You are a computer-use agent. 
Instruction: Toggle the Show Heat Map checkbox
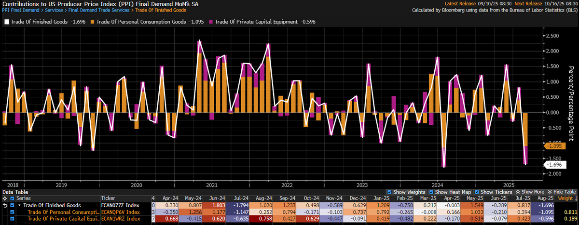click(x=432, y=192)
